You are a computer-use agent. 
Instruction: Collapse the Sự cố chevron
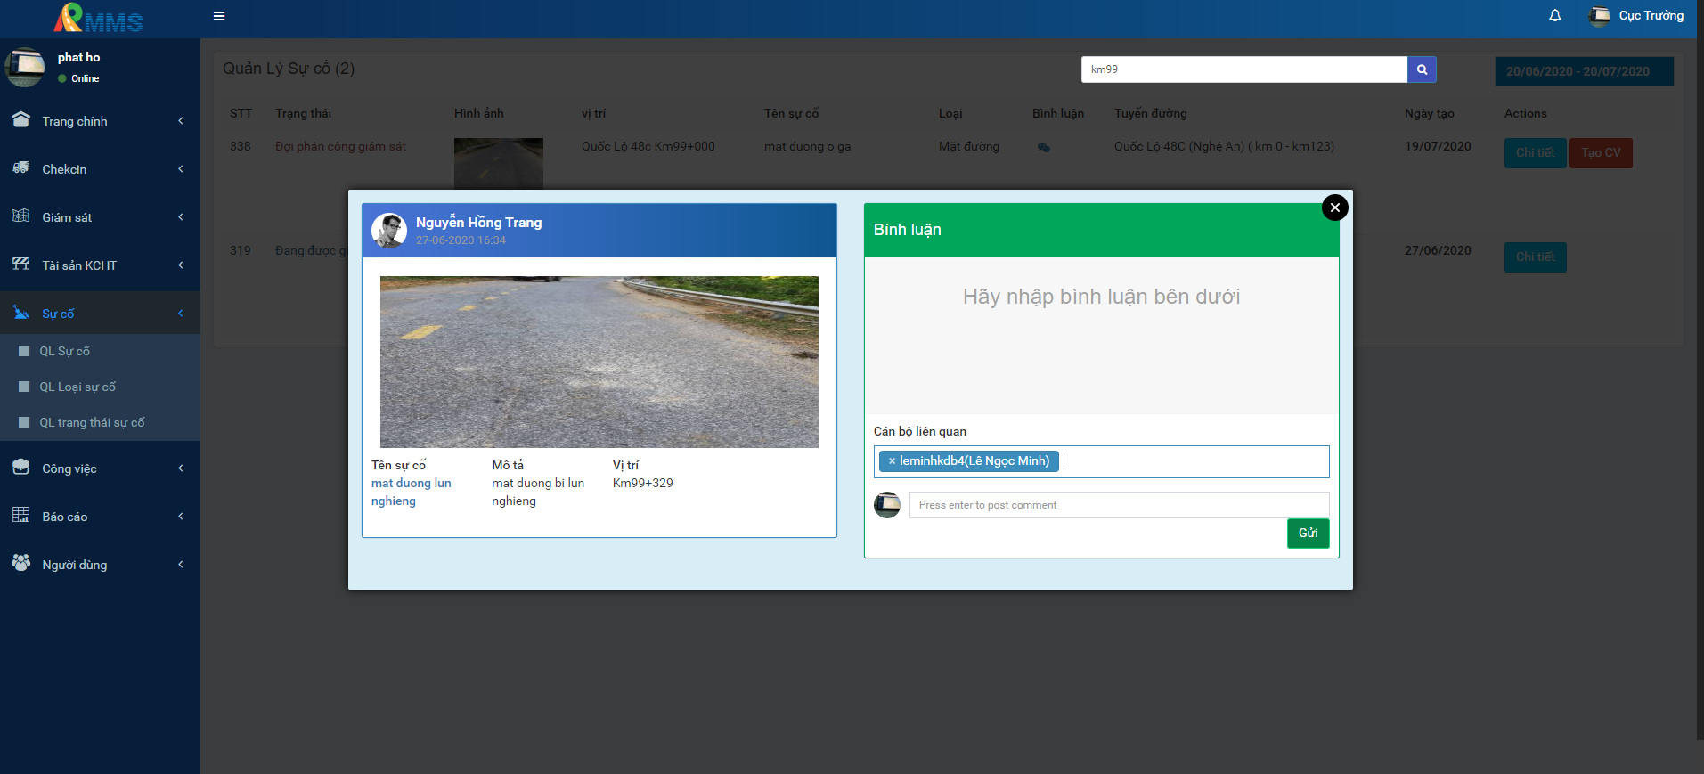[181, 314]
